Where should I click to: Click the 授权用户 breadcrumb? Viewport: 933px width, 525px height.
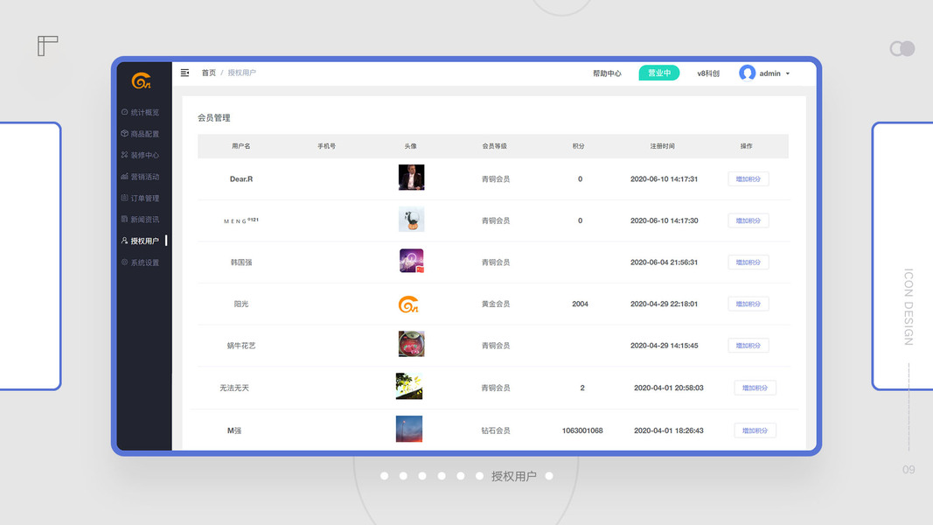click(x=241, y=73)
